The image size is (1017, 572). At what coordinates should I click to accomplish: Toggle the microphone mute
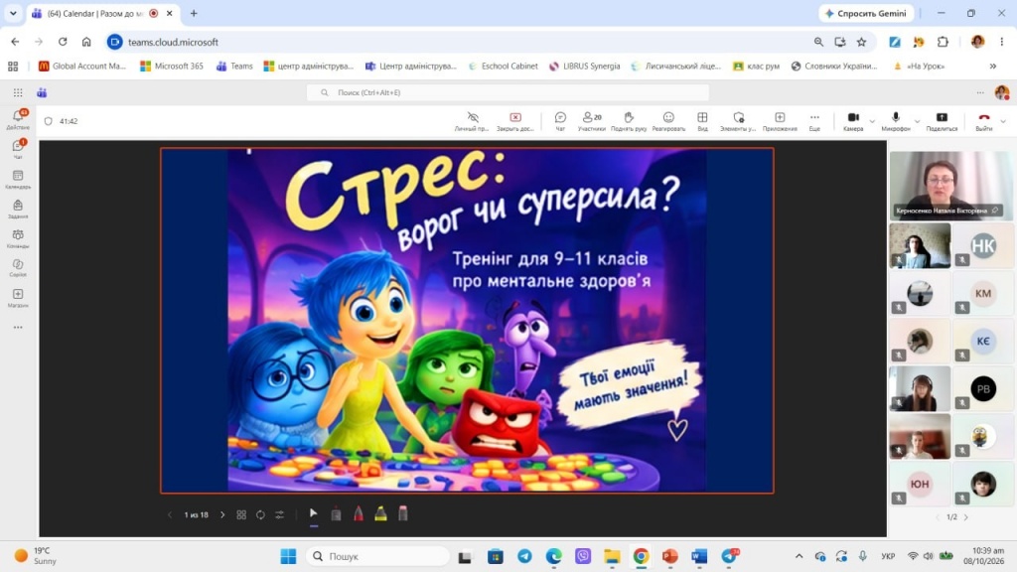(x=896, y=120)
